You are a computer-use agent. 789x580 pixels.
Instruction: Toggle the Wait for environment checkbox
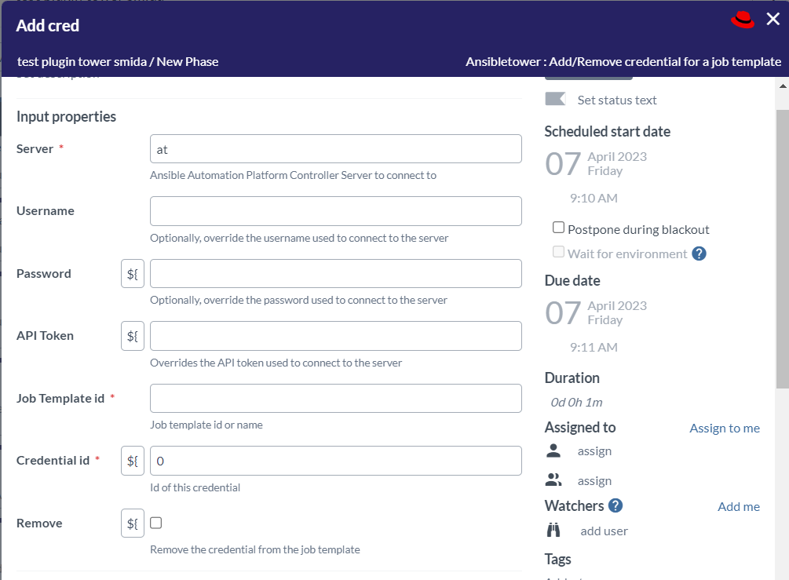tap(559, 252)
